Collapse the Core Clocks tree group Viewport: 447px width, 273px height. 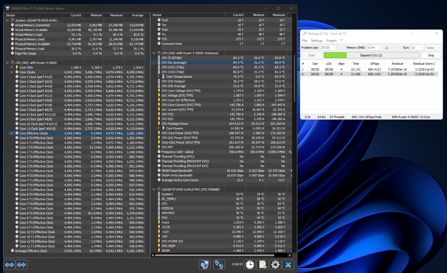tap(12, 72)
